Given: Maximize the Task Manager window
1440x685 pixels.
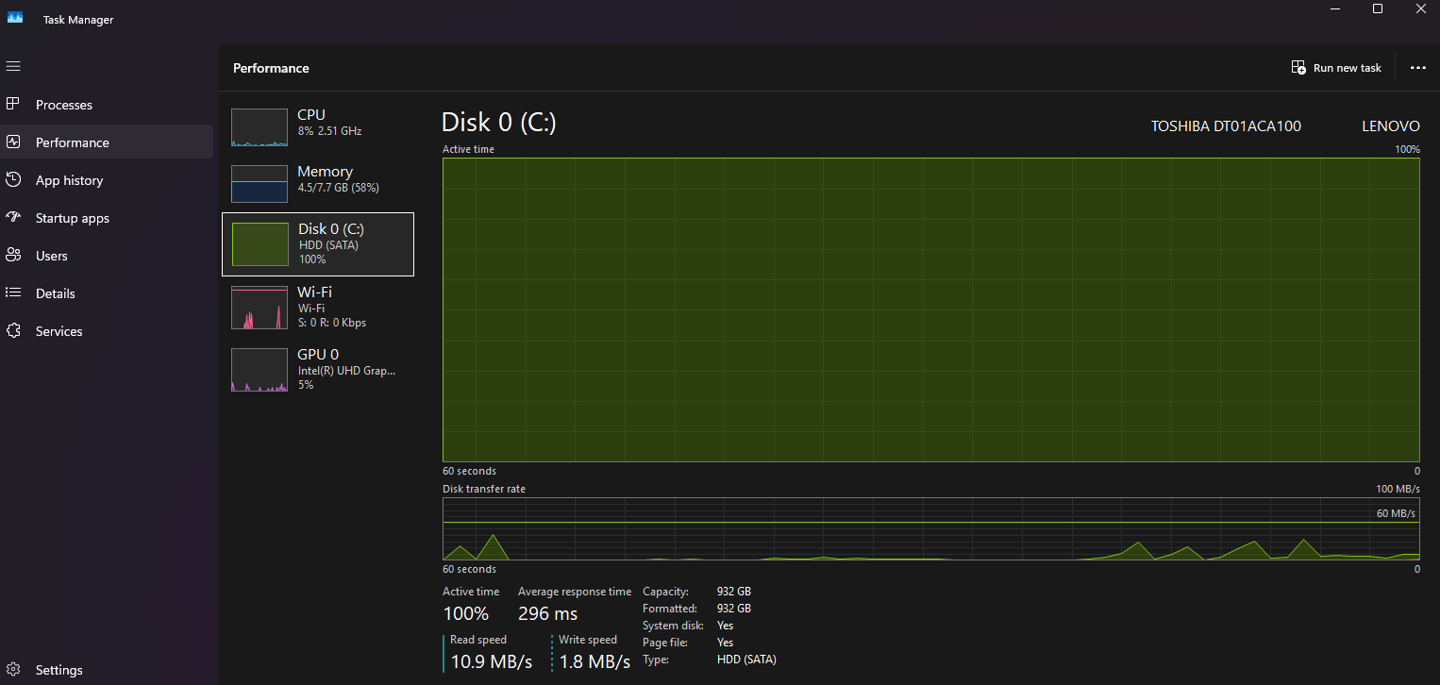Looking at the screenshot, I should coord(1377,8).
